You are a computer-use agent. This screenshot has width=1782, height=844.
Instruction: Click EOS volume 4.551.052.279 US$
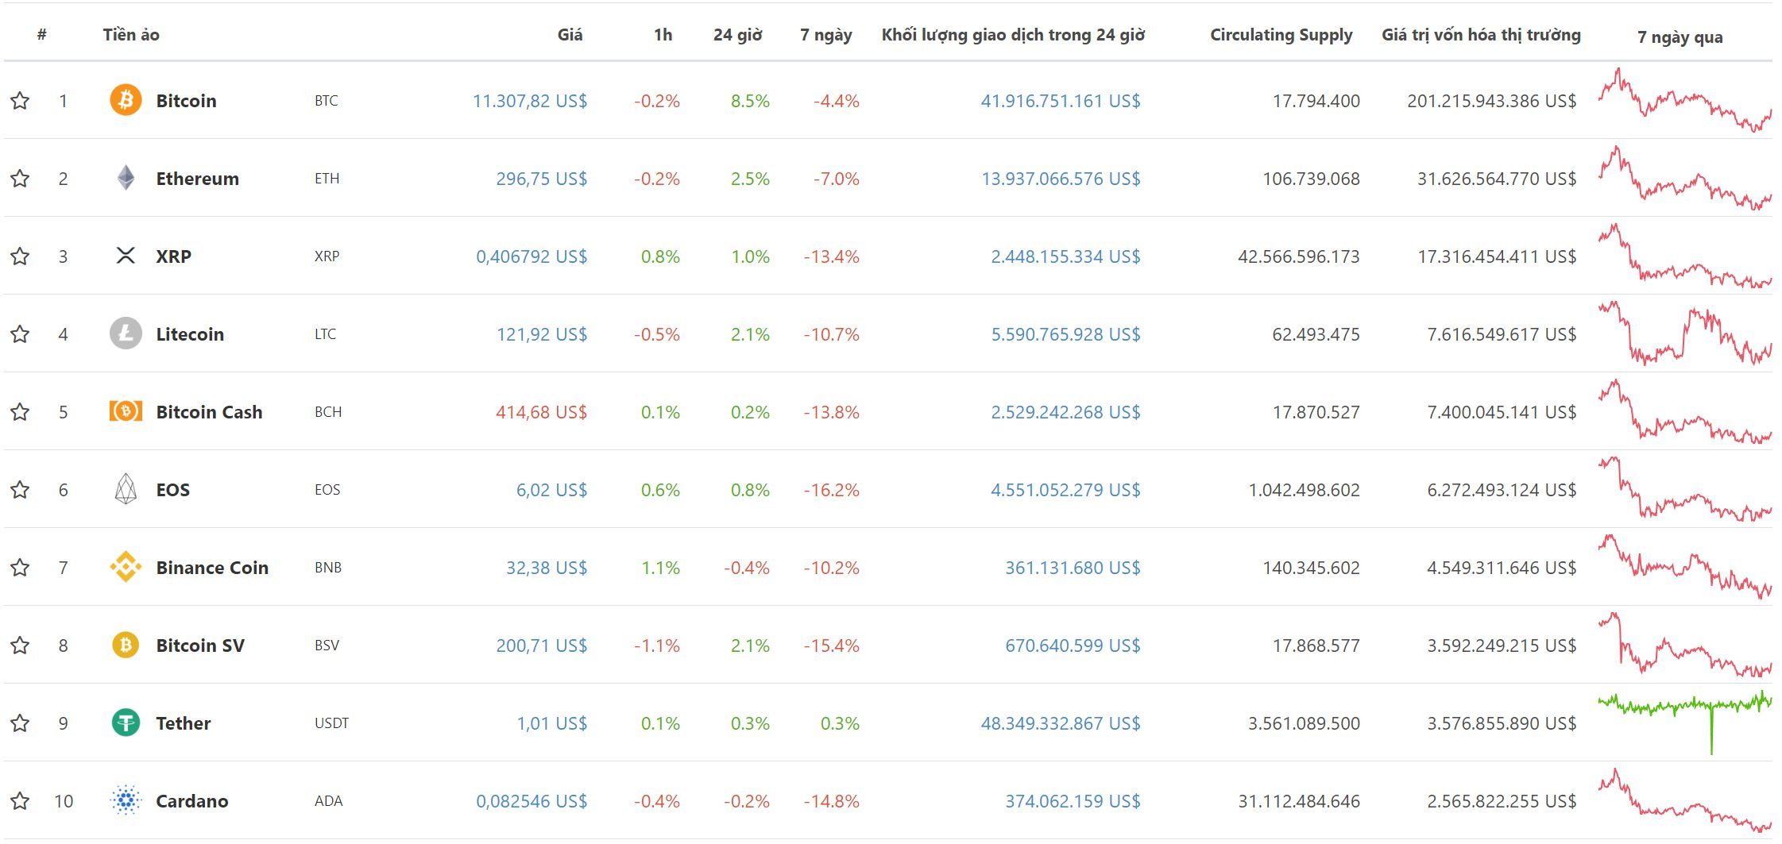tap(1065, 490)
